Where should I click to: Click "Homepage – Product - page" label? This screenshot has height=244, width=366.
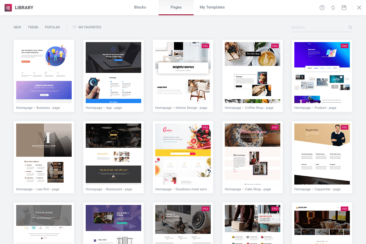coord(315,108)
